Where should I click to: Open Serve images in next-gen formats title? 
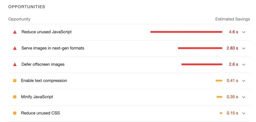click(53, 48)
